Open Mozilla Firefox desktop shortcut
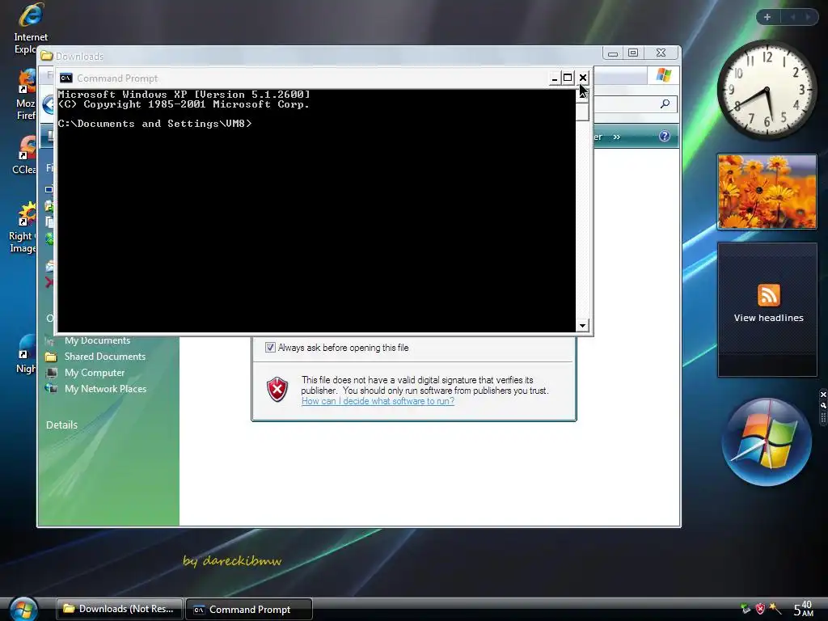Viewport: 828px width, 621px height. click(26, 95)
